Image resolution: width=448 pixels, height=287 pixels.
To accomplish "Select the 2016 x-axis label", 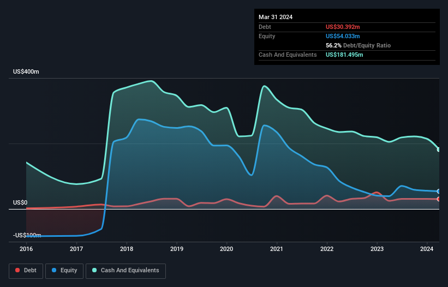I will click(x=26, y=249).
